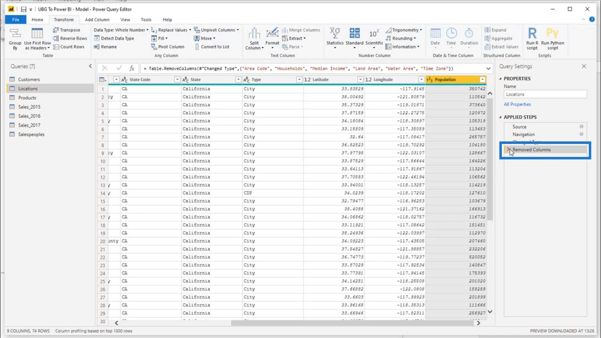601x338 pixels.
Task: Click the Help question mark icon
Action: coord(592,20)
